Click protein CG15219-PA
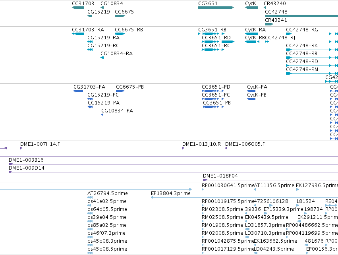The height and width of the screenshot is (255, 338). coord(90,107)
